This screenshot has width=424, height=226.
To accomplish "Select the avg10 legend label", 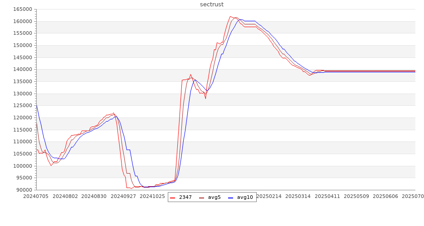I will (245, 198).
